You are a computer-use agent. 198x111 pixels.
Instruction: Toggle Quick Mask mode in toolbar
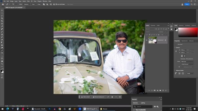pyautogui.click(x=2, y=75)
